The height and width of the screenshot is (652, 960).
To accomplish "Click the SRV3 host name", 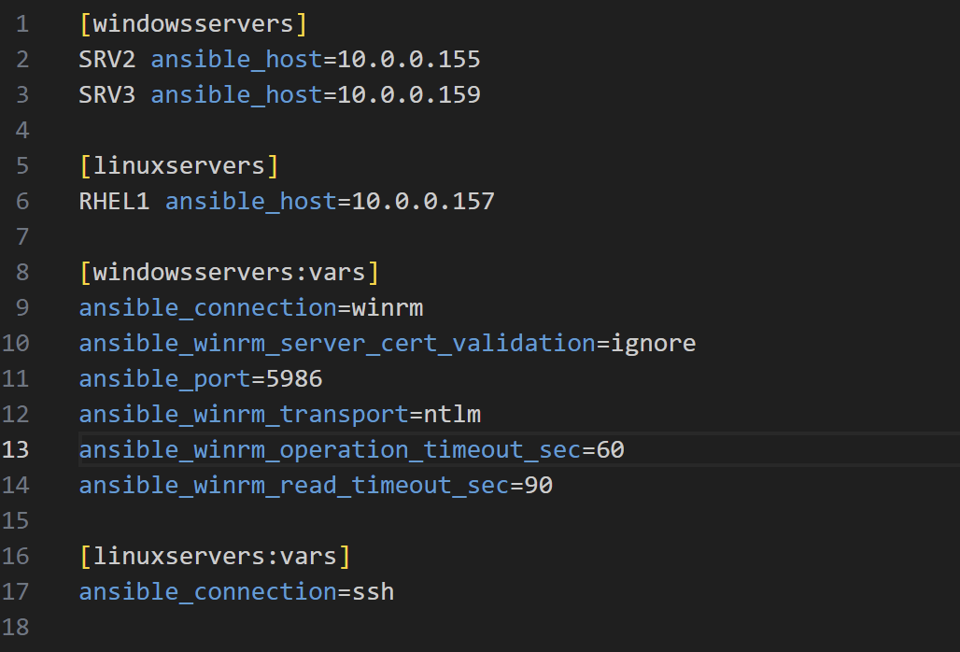I will tap(107, 95).
